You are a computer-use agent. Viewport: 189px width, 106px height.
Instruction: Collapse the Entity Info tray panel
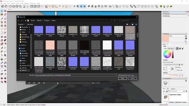[163, 14]
